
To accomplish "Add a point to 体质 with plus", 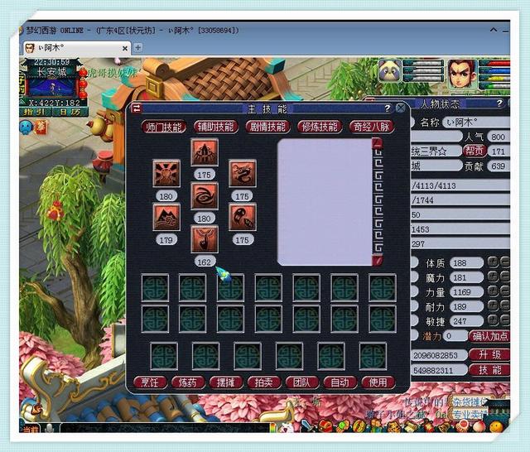I will pos(493,262).
